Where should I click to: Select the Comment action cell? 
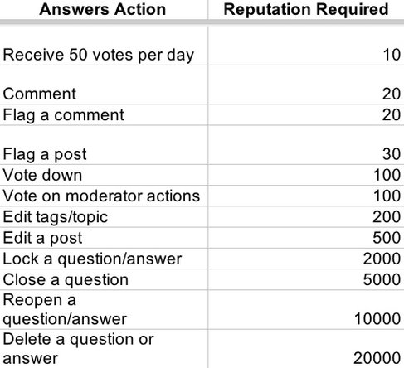(x=104, y=85)
